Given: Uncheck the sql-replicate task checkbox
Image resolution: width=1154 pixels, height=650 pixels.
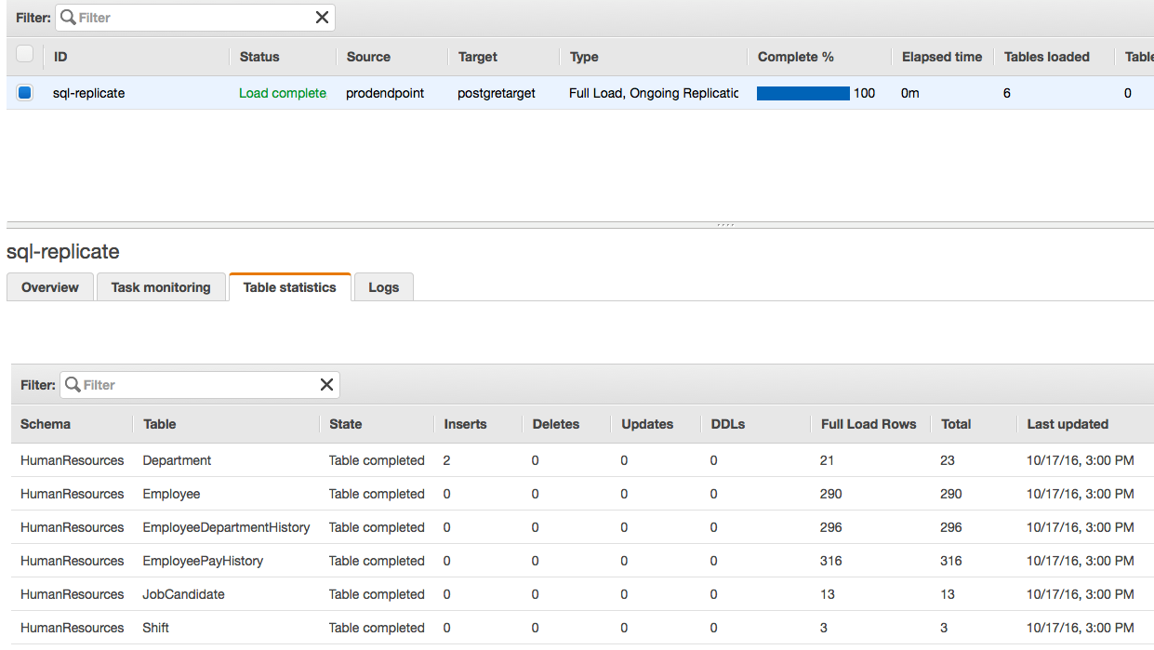Looking at the screenshot, I should click(25, 92).
